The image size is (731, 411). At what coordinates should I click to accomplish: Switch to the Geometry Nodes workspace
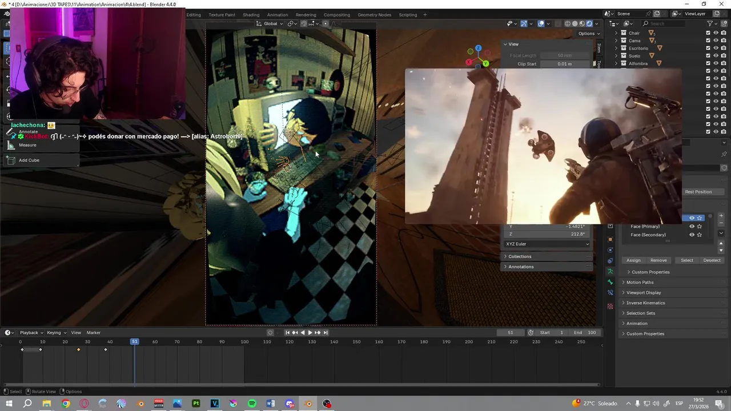click(x=374, y=15)
